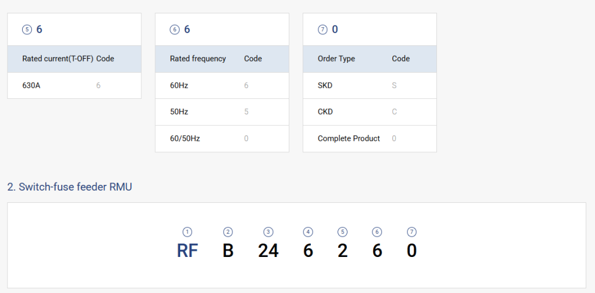Click the circled 6 icon in the Rated frequency card

pyautogui.click(x=174, y=30)
